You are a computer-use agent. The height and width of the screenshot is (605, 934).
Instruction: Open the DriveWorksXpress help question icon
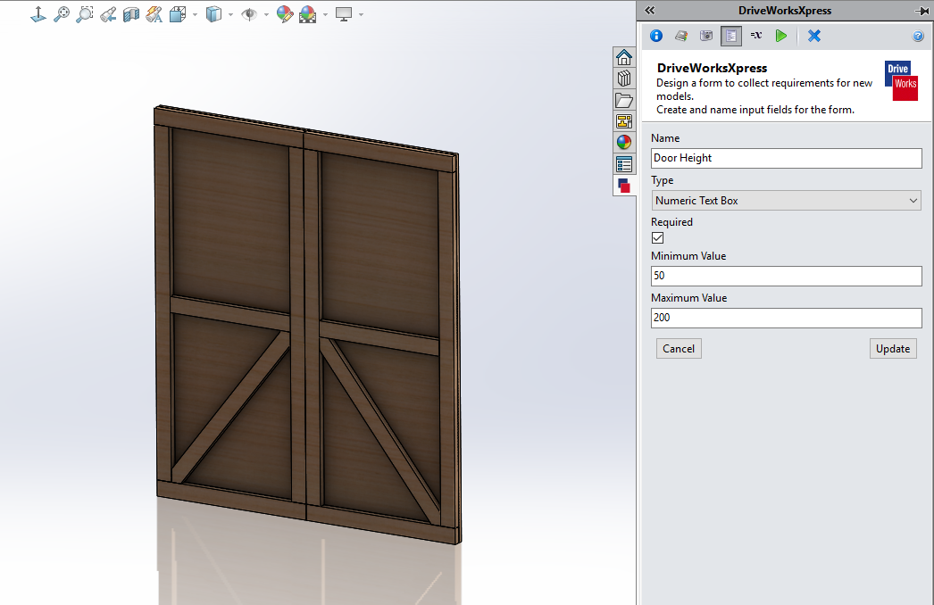point(918,37)
